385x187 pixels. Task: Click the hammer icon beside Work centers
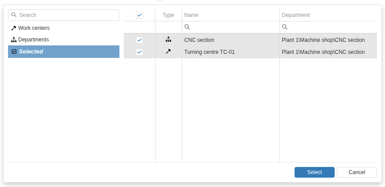pos(14,28)
